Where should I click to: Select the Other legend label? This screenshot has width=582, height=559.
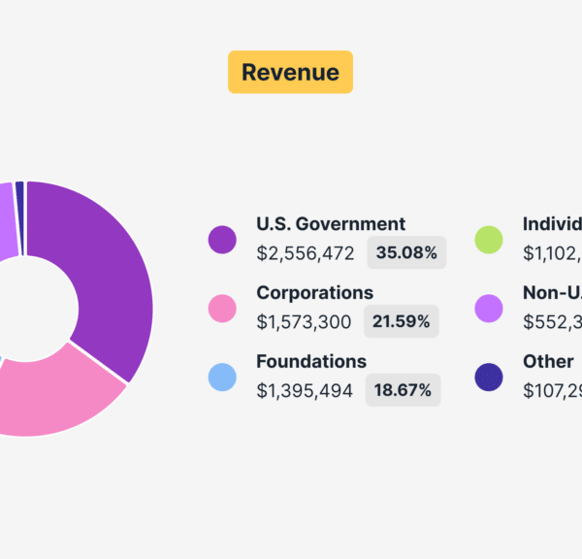point(548,361)
